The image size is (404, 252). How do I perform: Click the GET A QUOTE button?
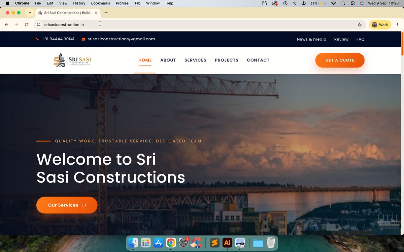(x=340, y=60)
